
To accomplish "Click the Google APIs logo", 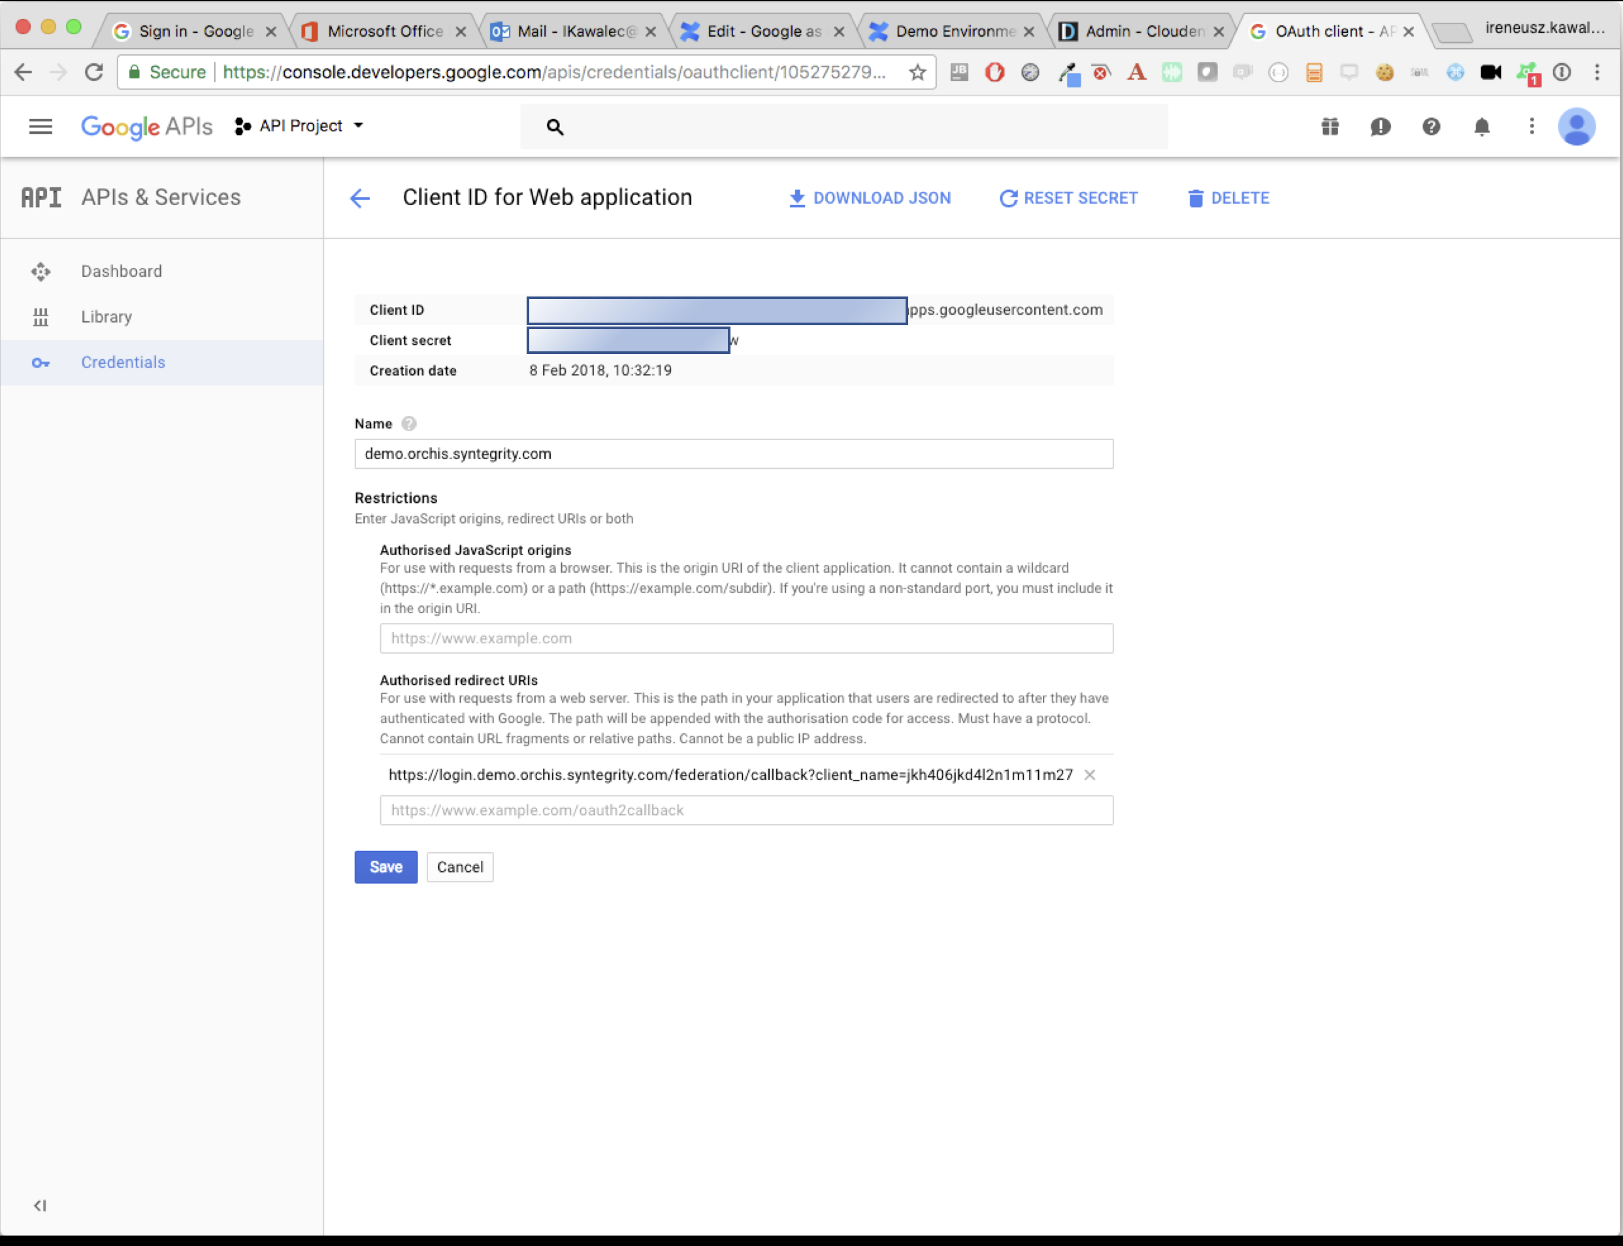I will pyautogui.click(x=146, y=127).
